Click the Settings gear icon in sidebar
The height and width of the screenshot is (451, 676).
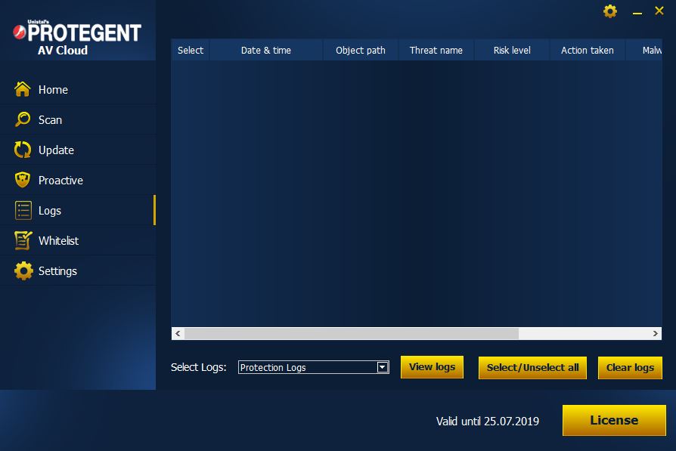(23, 270)
